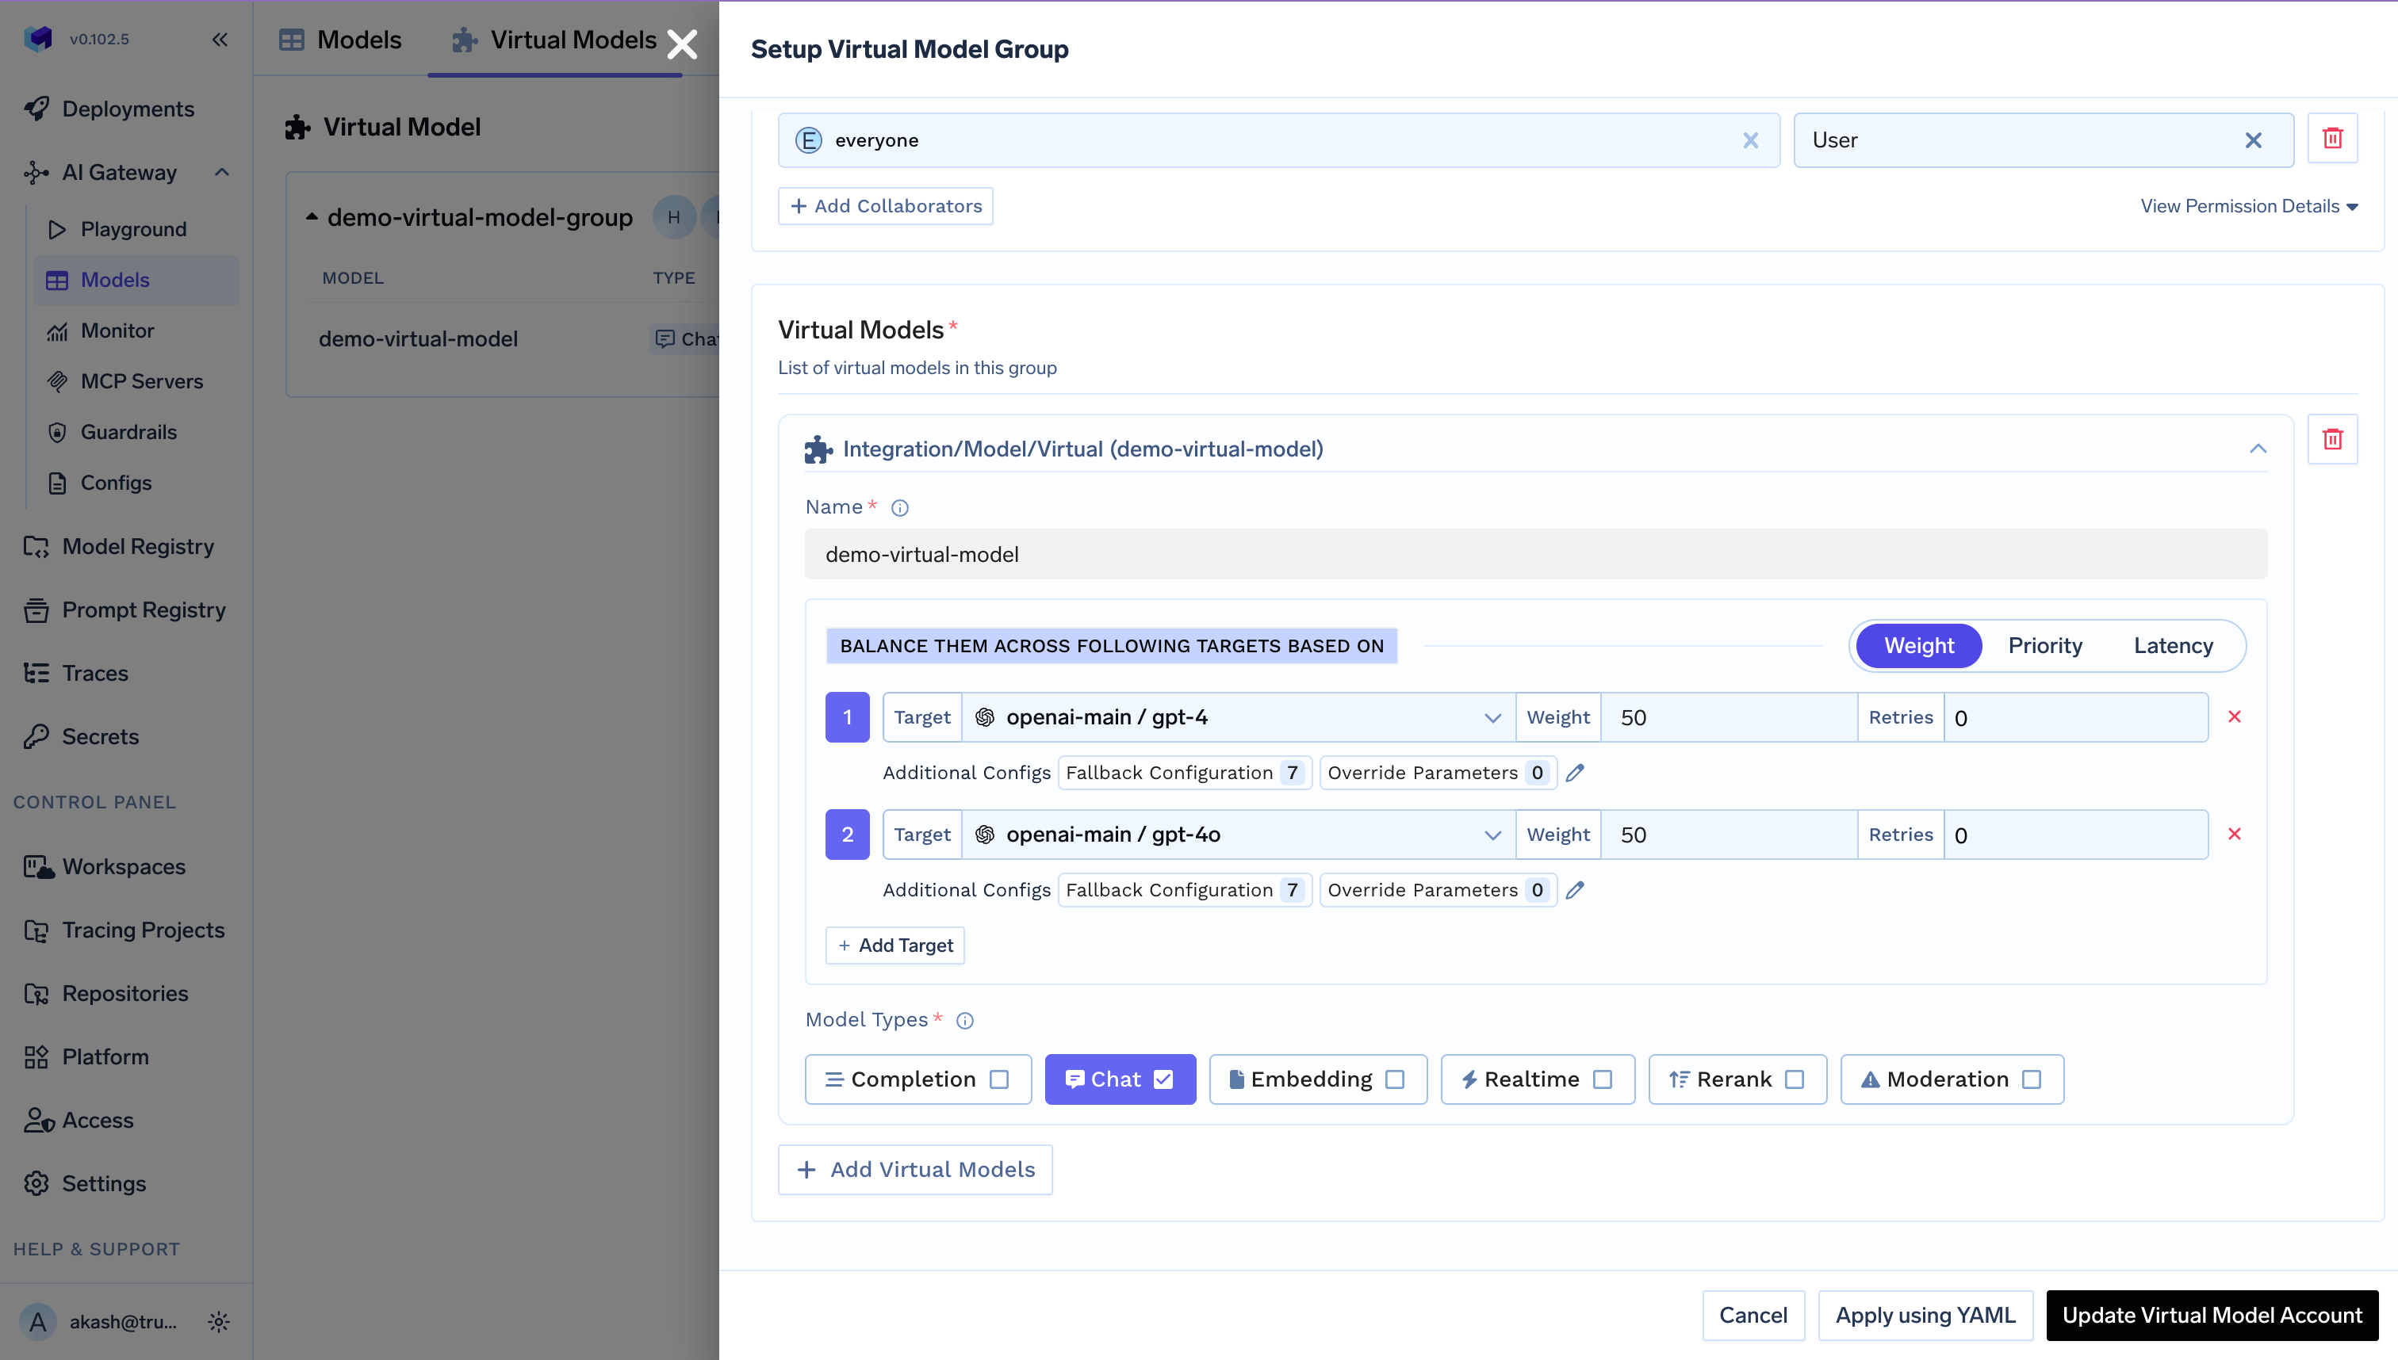
Task: Check the Embedding model type box
Action: pyautogui.click(x=1394, y=1079)
